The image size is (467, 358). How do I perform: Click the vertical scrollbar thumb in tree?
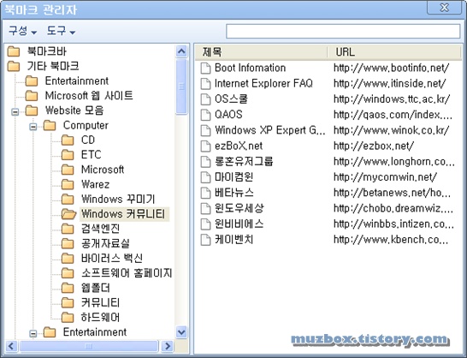[x=181, y=87]
